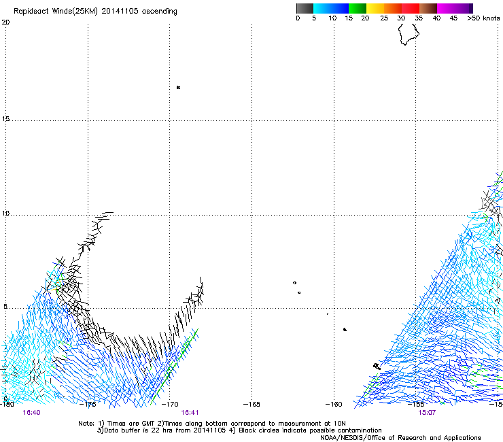Image resolution: width=503 pixels, height=442 pixels.
Task: Click the Hawaii island outline
Action: [x=409, y=35]
